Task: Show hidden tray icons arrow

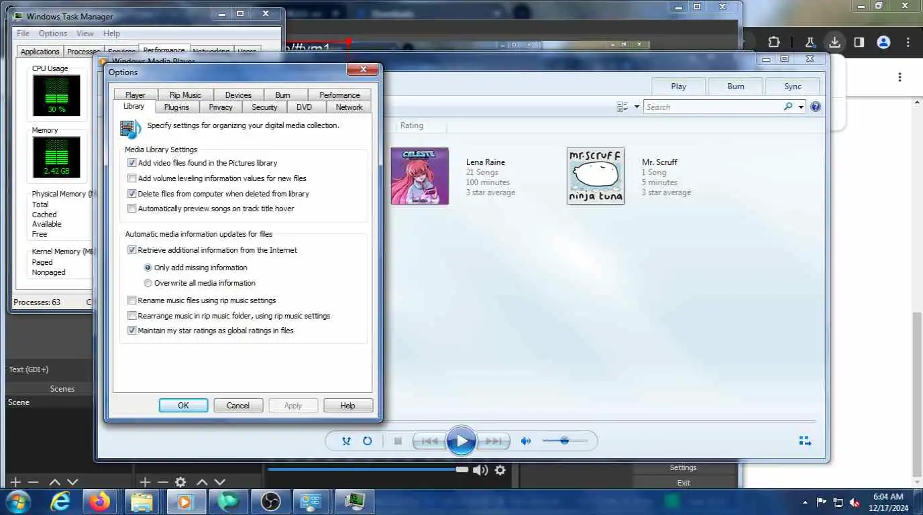Action: pos(805,502)
